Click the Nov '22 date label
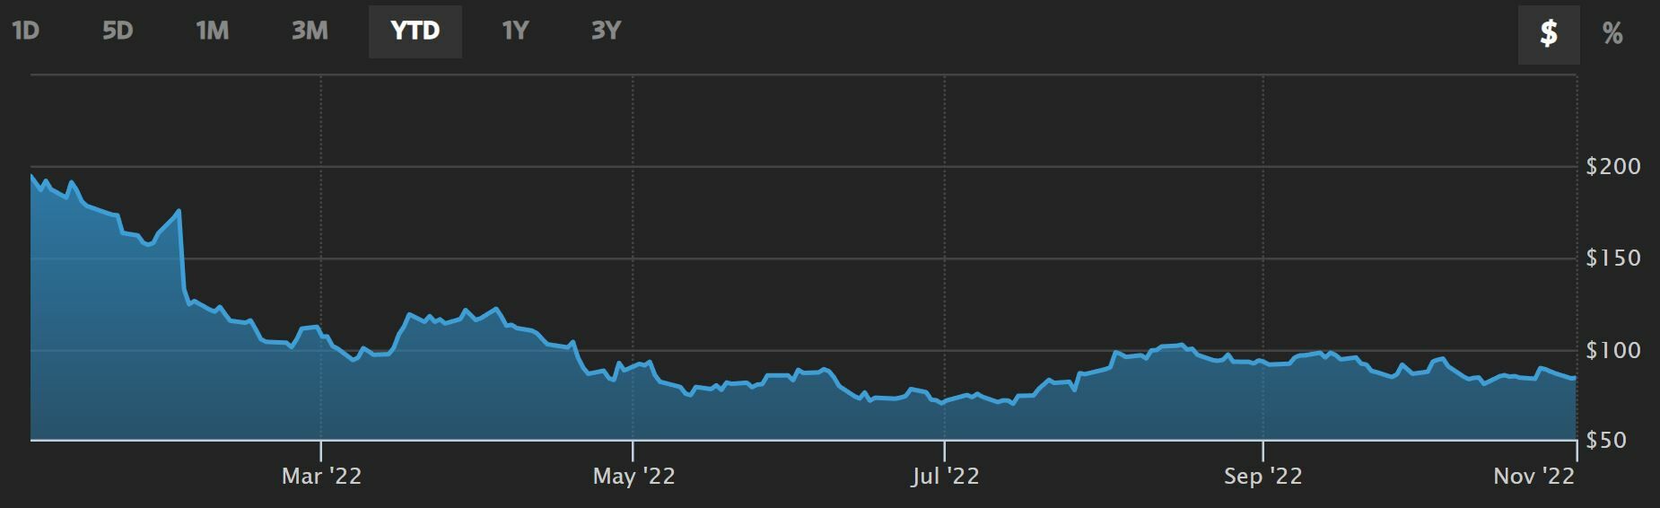The width and height of the screenshot is (1660, 508). pyautogui.click(x=1533, y=477)
